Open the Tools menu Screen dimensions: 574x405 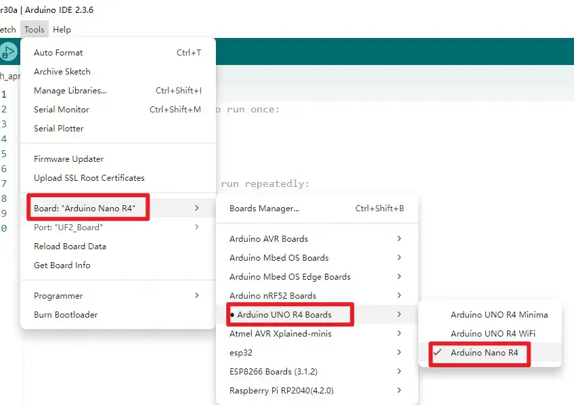35,30
